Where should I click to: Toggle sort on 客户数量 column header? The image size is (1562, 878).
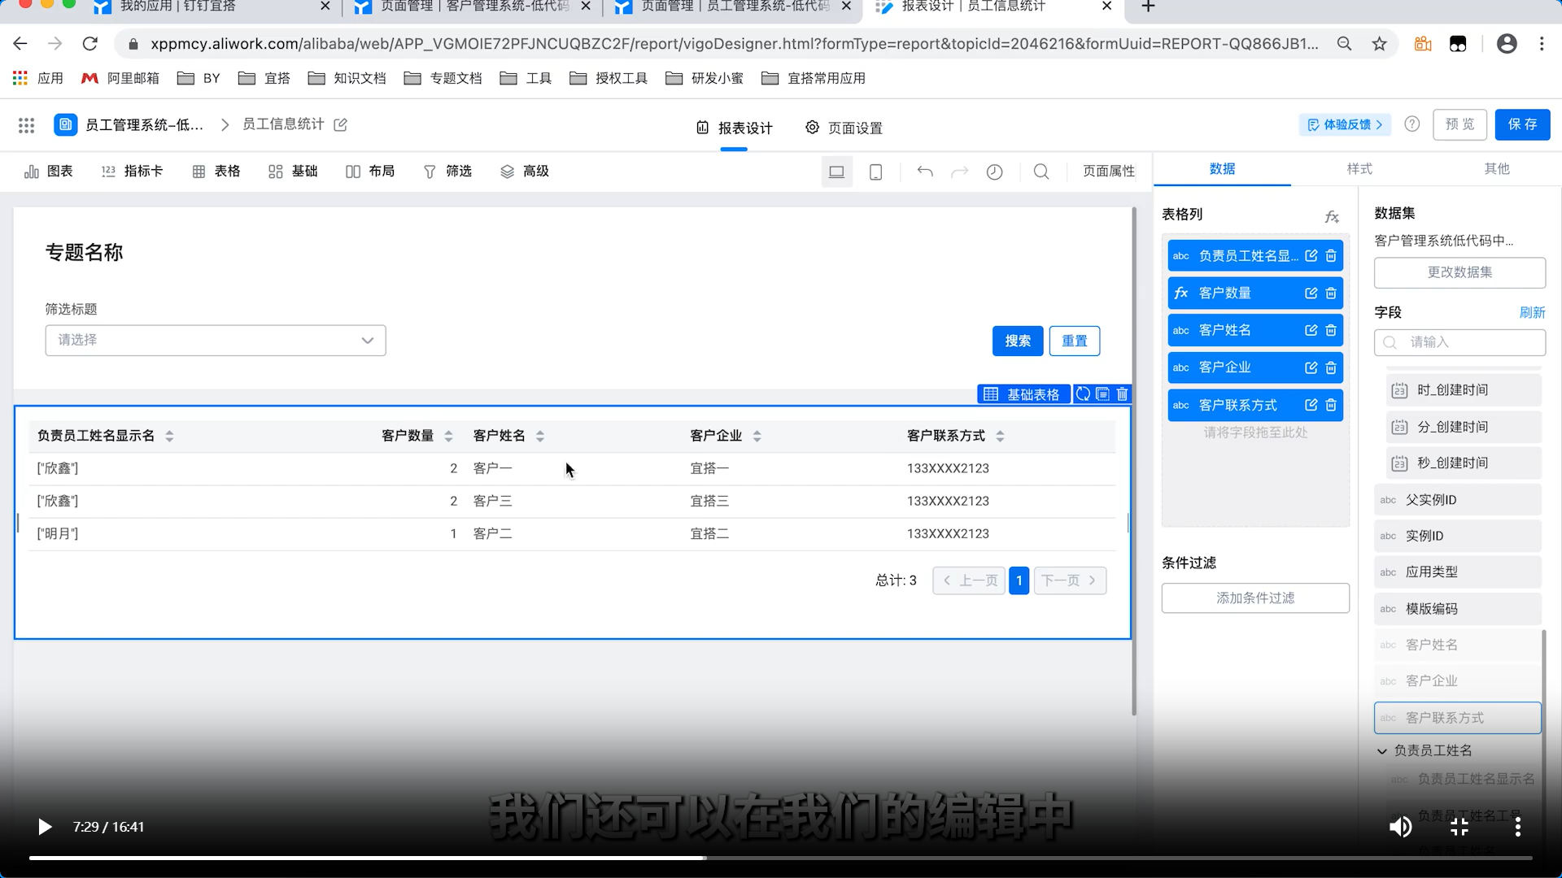(448, 437)
